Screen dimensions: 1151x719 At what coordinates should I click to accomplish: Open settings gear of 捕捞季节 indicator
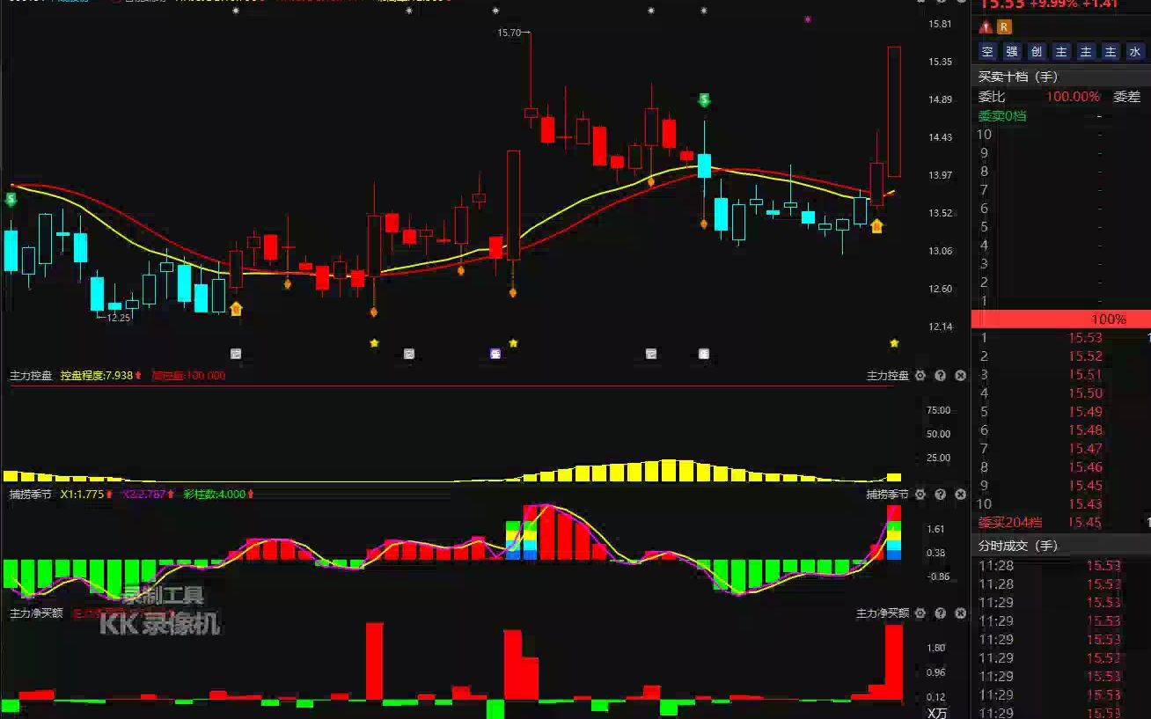pyautogui.click(x=920, y=495)
